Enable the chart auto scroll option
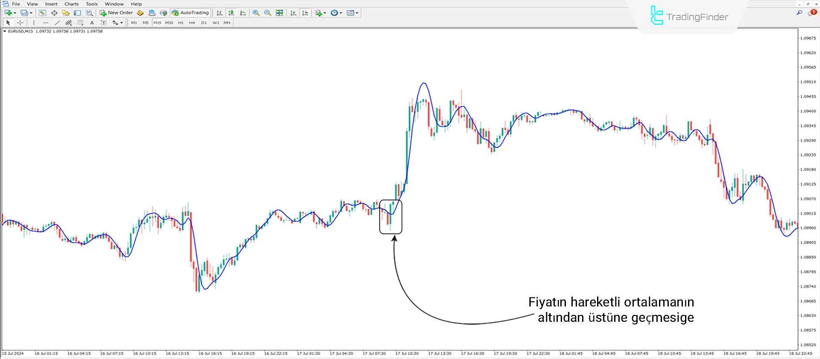This screenshot has width=820, height=359. [293, 13]
